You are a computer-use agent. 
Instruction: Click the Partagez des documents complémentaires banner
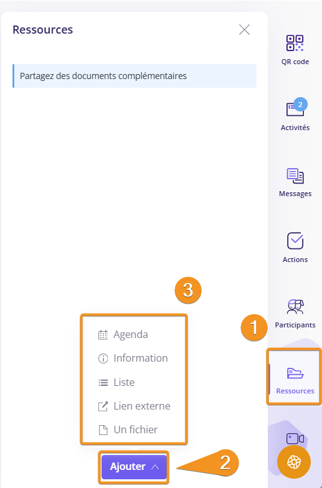(x=135, y=76)
